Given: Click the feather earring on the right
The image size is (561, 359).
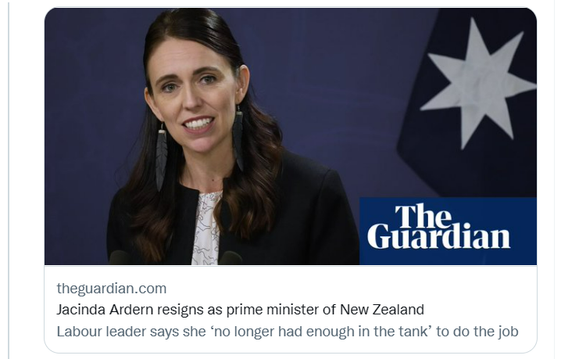Looking at the screenshot, I should [238, 139].
